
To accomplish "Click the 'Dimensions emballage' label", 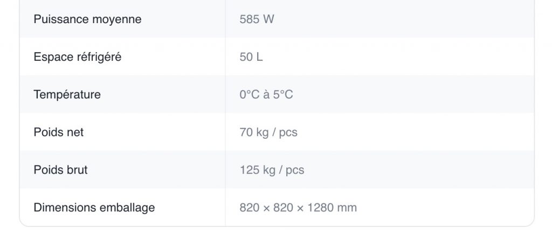I will coord(94,208).
